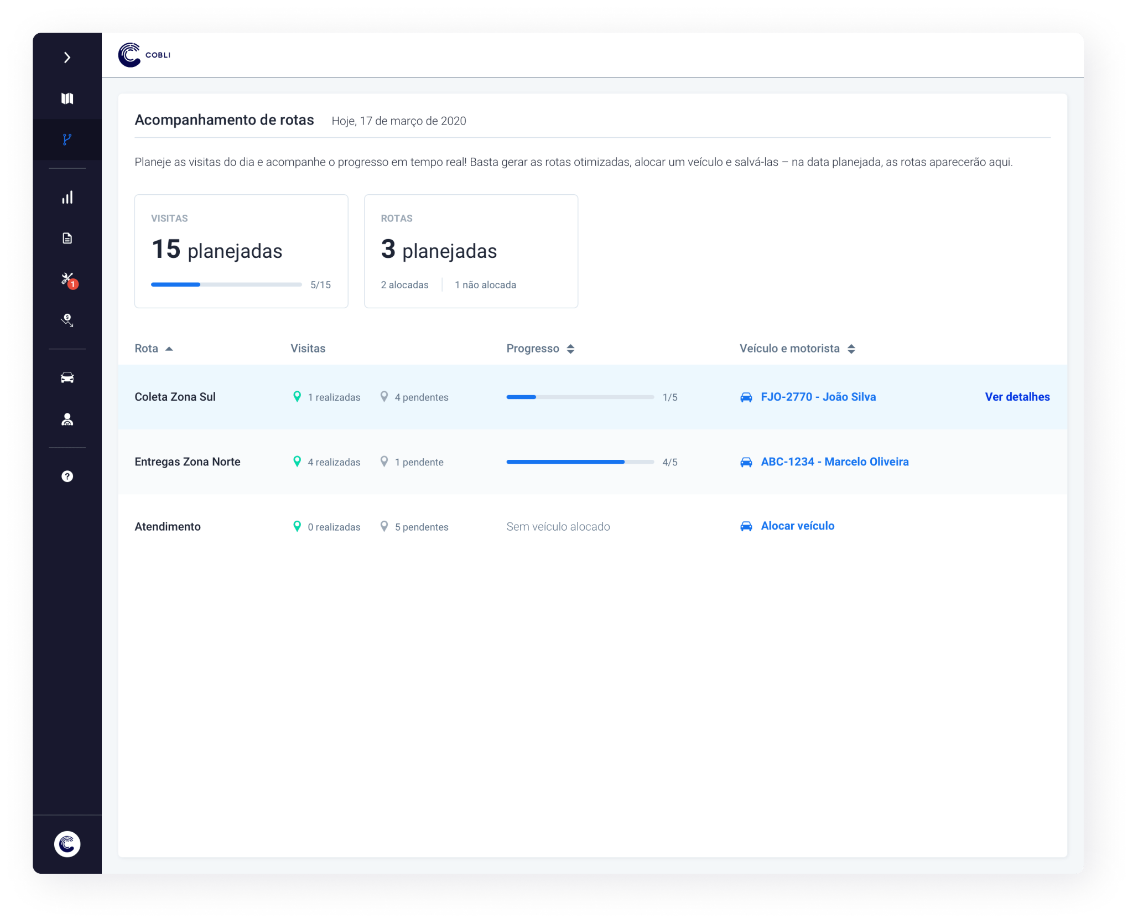Click the Rotas 3 planejadas card
This screenshot has width=1133, height=923.
471,251
